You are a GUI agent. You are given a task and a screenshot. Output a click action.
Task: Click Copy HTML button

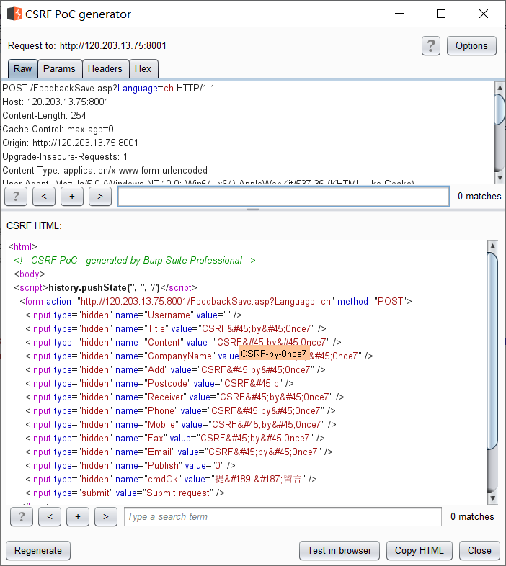[420, 550]
